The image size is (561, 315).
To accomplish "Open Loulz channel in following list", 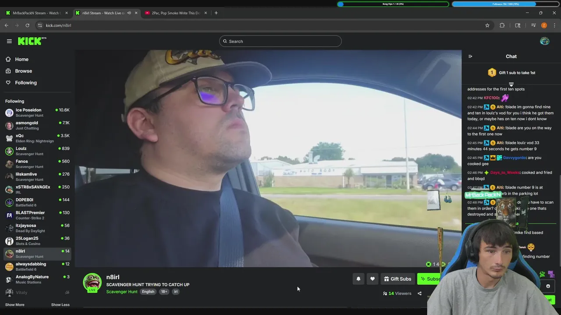I will pos(37,151).
